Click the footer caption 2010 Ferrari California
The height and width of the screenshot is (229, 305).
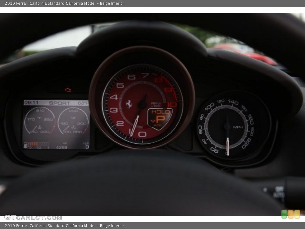64,226
